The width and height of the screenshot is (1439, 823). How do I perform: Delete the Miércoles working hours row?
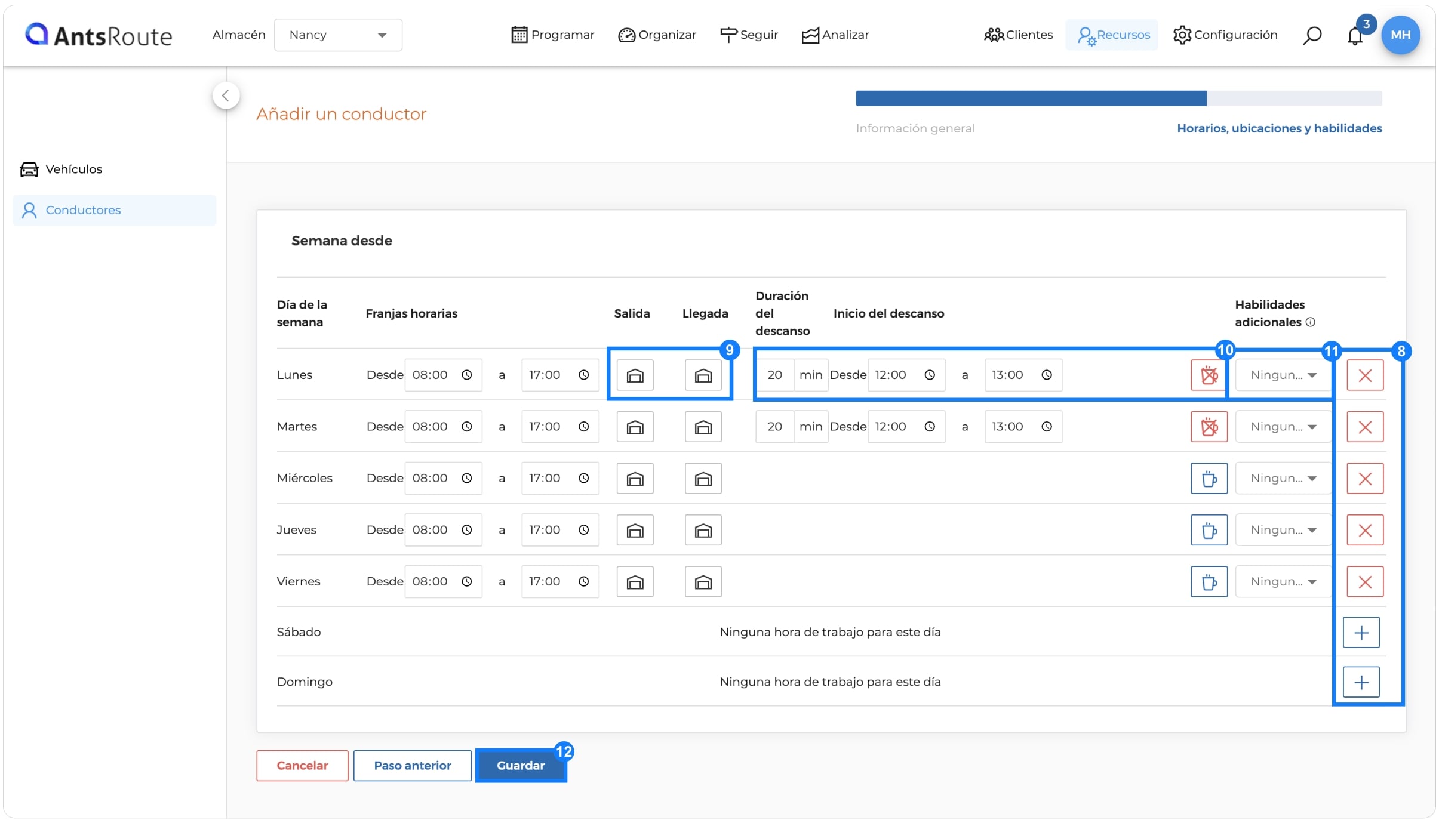(x=1365, y=479)
